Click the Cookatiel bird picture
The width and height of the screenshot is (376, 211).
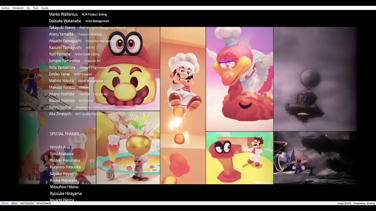(240, 79)
